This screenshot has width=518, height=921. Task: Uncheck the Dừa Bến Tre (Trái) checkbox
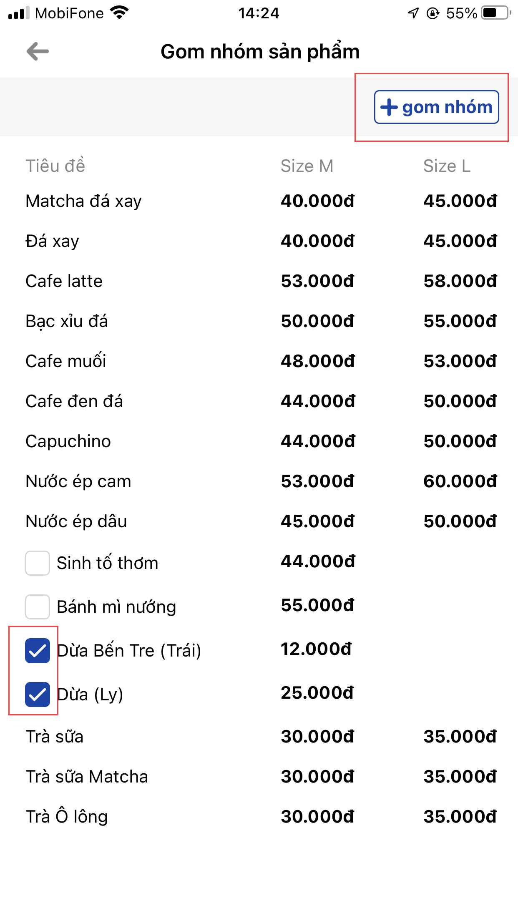[x=38, y=651]
